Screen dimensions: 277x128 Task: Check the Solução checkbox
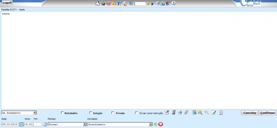pyautogui.click(x=91, y=113)
